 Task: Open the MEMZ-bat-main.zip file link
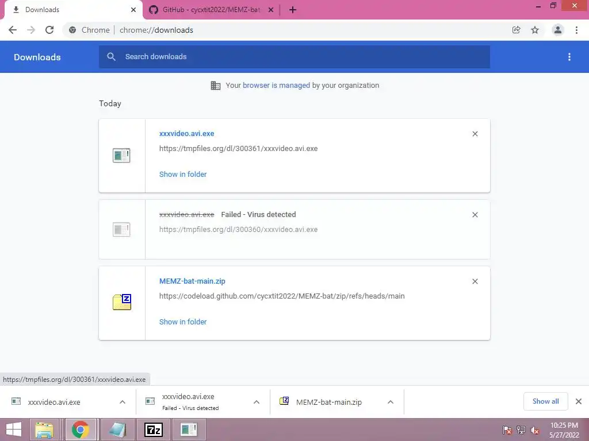192,281
